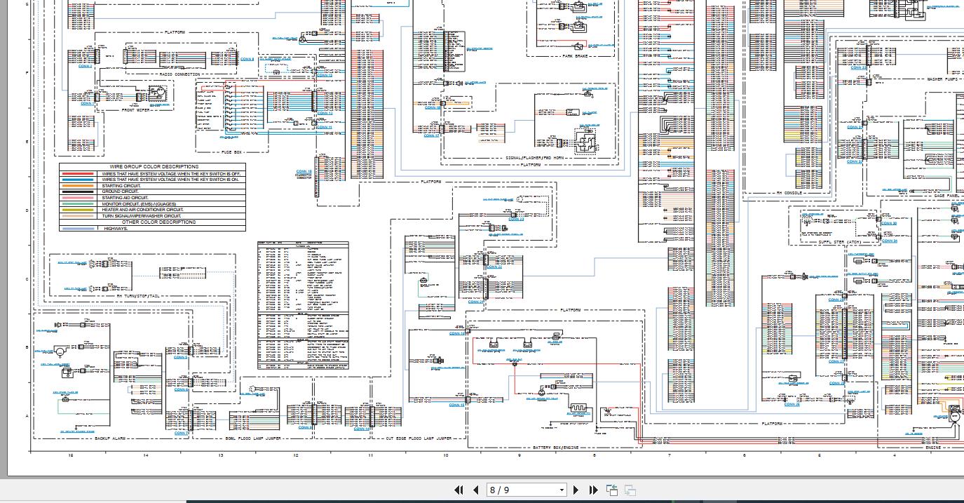Jump to the first page
Image resolution: width=964 pixels, height=503 pixels.
pos(459,490)
